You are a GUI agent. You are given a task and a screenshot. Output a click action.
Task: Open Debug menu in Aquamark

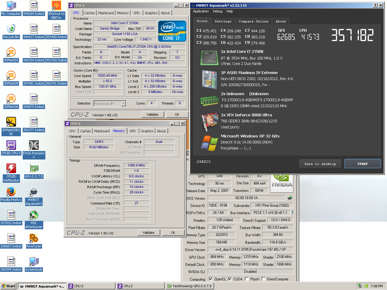[218, 11]
